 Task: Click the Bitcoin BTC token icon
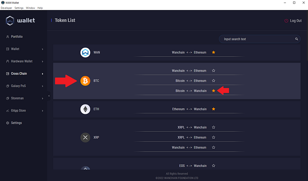85,81
